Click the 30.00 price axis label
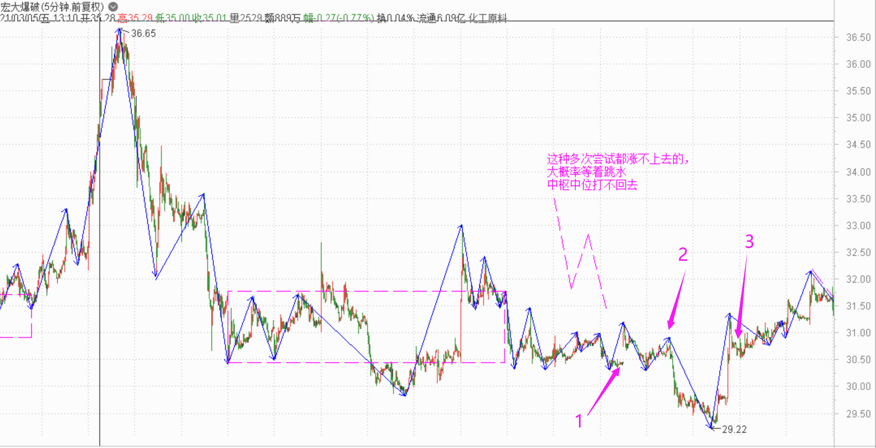This screenshot has width=876, height=448. [859, 386]
